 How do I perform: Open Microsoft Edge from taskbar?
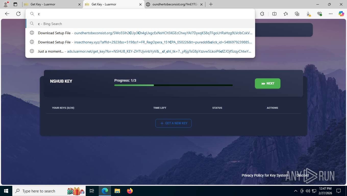click(x=105, y=191)
